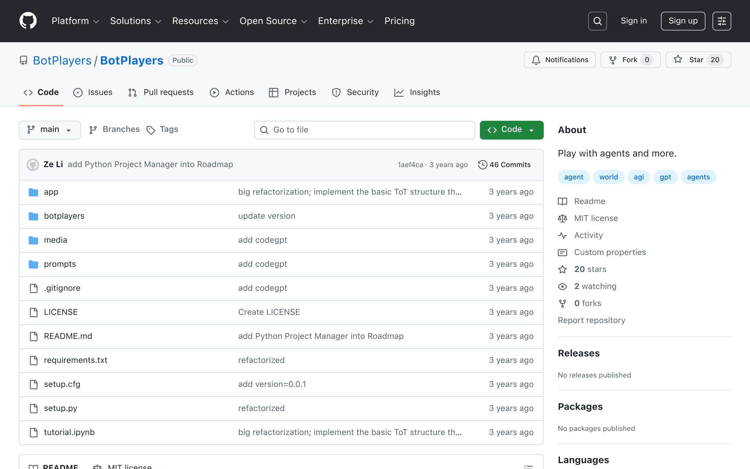Open the Pricing link

(x=400, y=21)
